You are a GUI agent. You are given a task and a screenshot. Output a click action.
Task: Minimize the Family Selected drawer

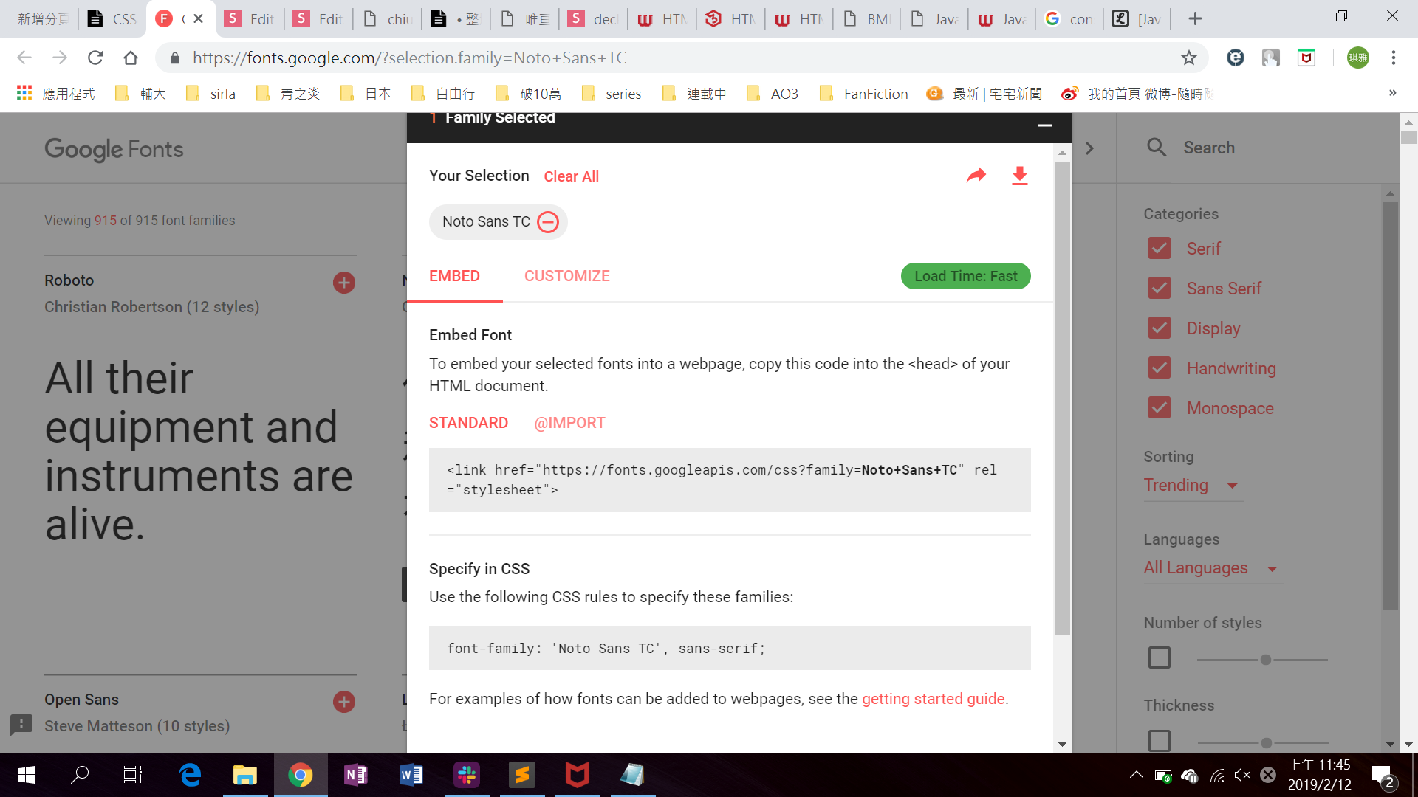[x=1044, y=125]
